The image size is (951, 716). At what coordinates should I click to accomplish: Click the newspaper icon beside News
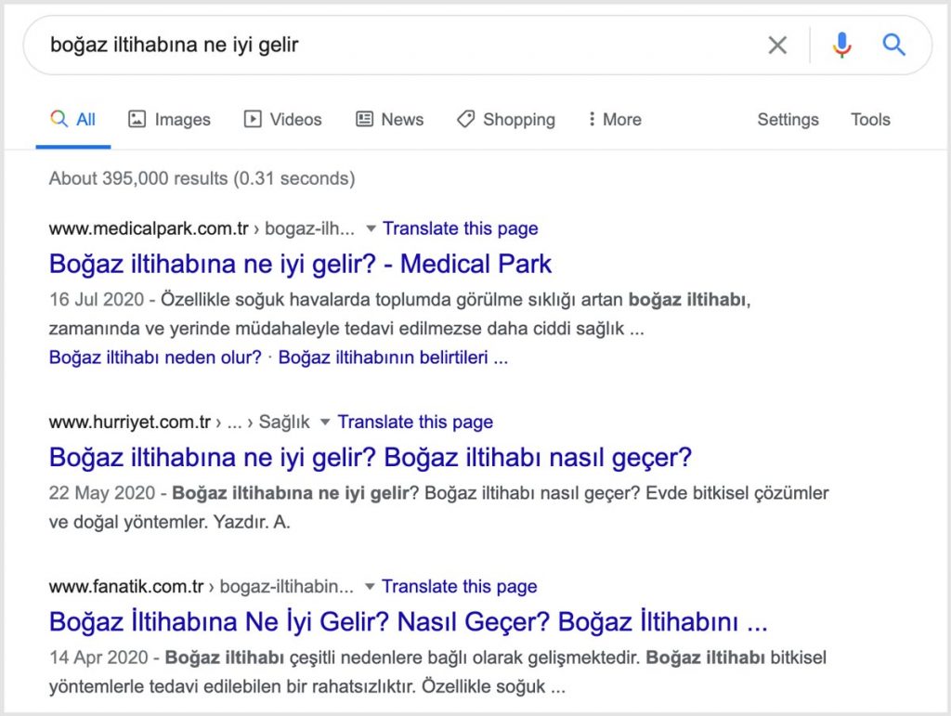coord(364,119)
